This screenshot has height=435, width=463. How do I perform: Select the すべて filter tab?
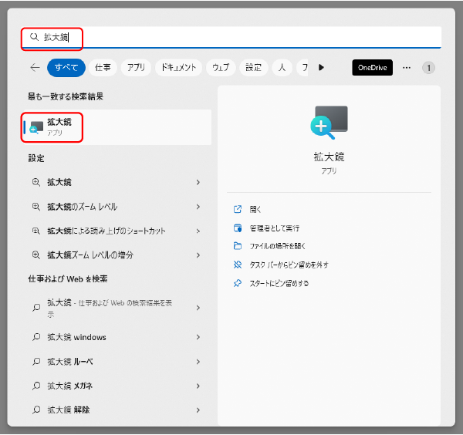[66, 68]
